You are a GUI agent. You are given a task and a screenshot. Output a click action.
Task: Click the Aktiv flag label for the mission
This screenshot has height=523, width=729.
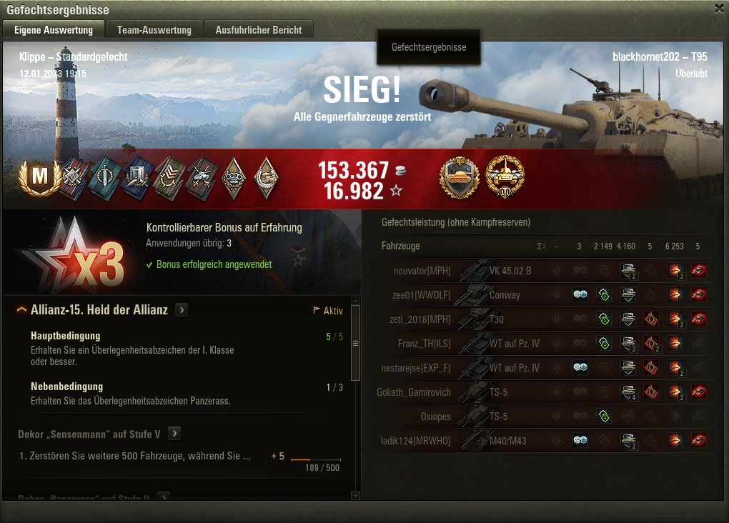tap(328, 311)
